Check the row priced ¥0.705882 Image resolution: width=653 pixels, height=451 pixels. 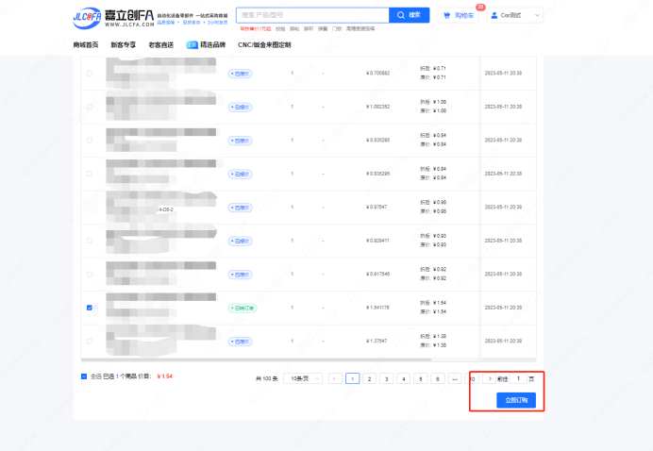(90, 73)
